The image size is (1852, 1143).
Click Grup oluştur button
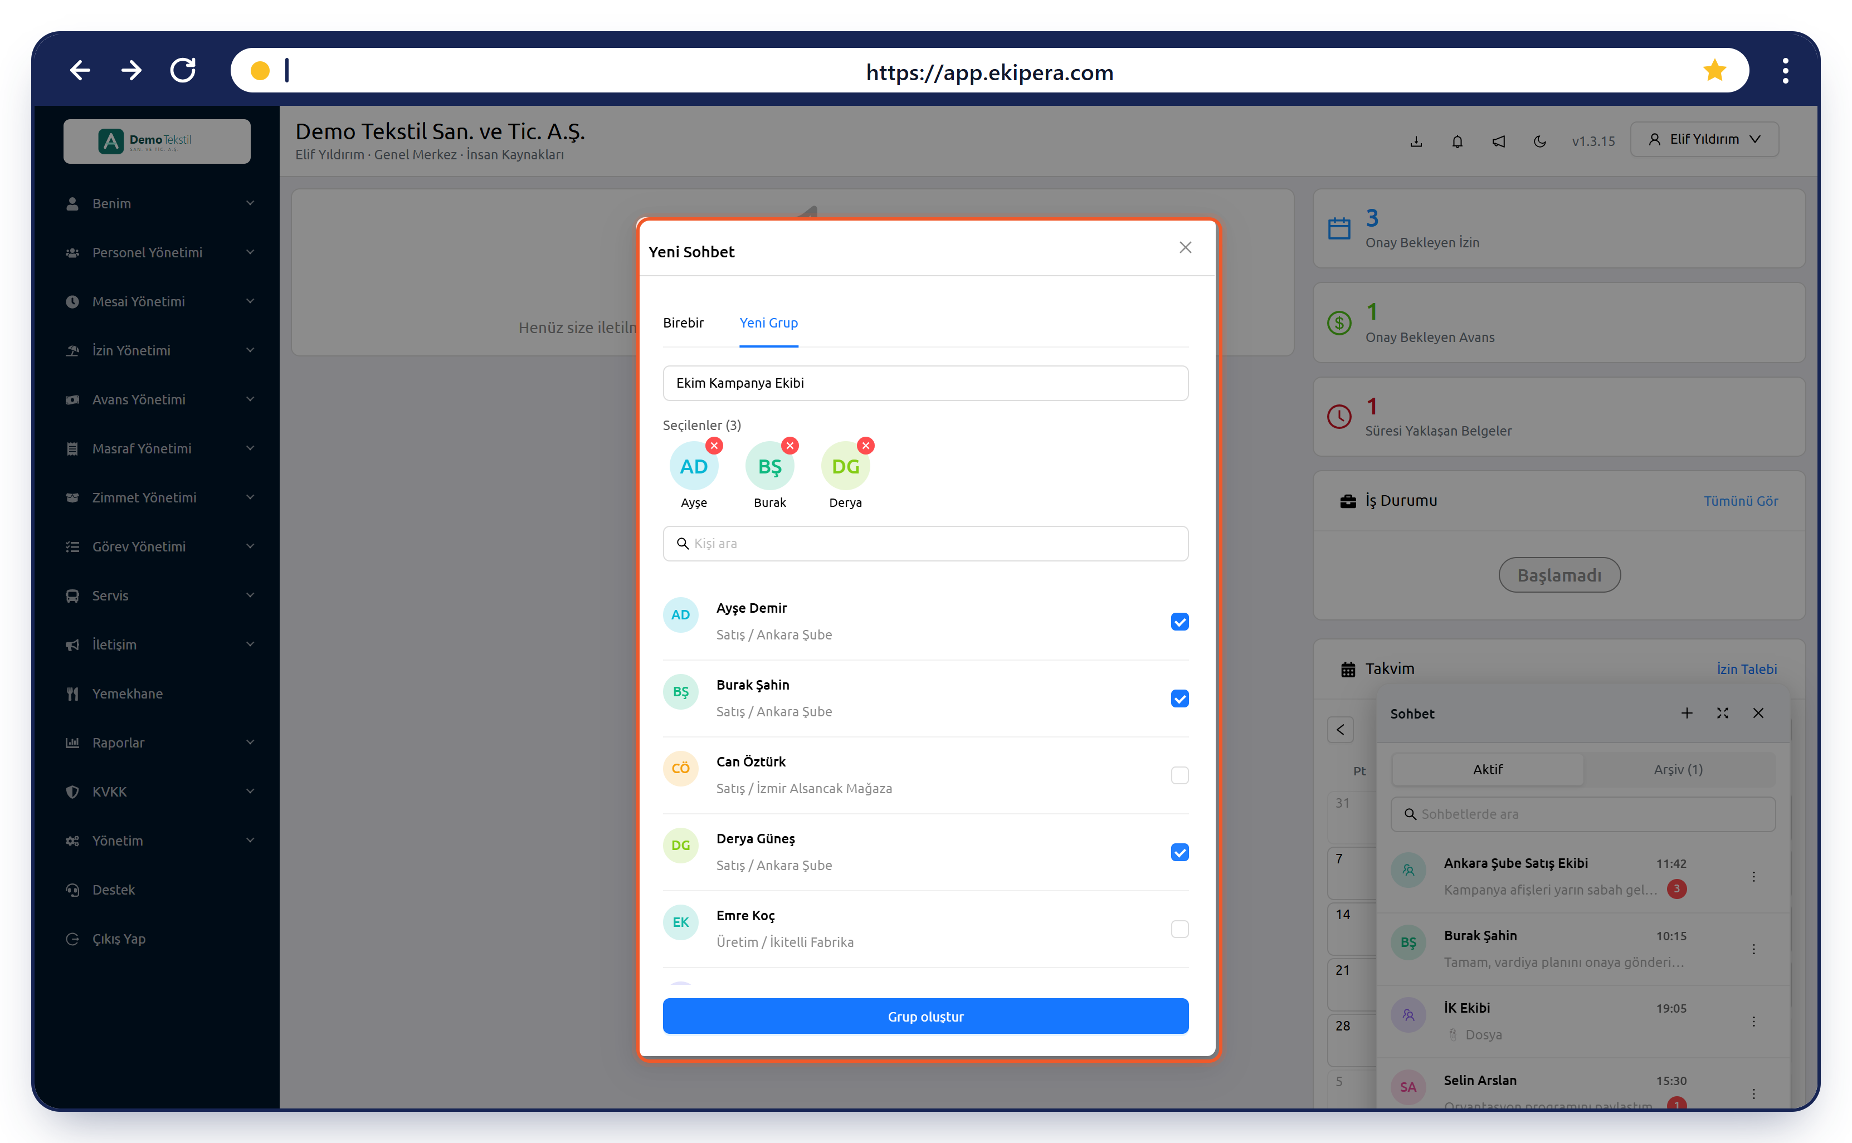click(925, 1016)
